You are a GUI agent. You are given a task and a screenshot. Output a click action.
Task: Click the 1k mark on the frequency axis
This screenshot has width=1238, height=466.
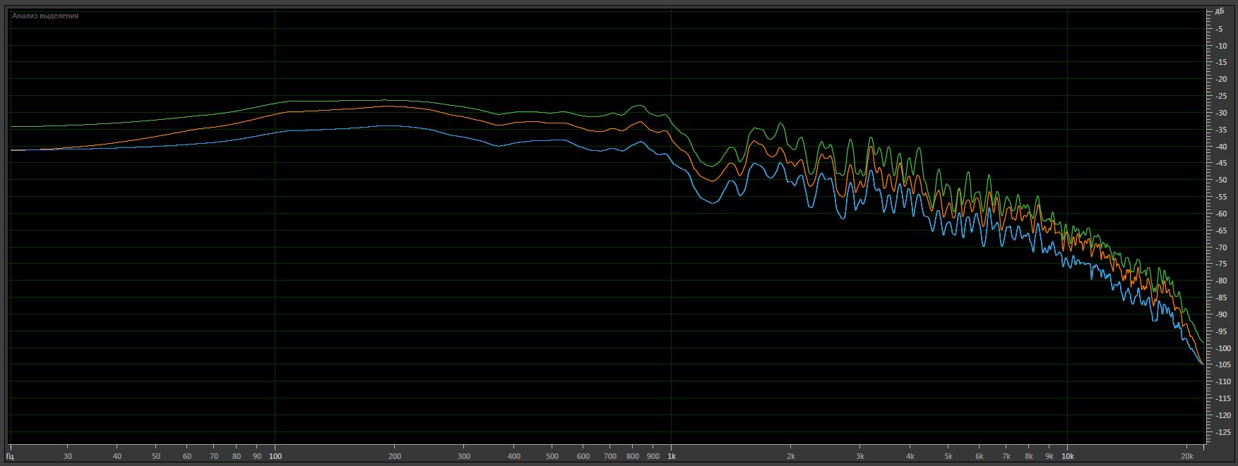point(672,456)
